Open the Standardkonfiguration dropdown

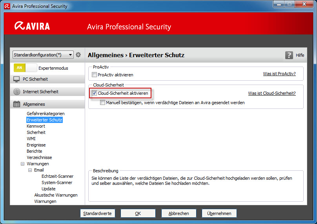[x=43, y=55]
